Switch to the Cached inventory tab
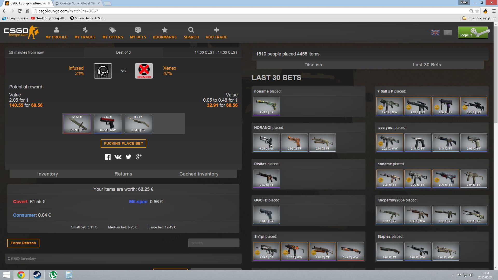The width and height of the screenshot is (498, 280). click(199, 174)
